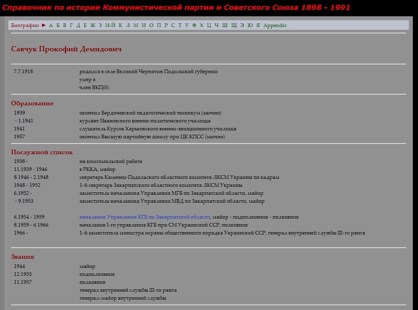Go to letter М biographies
The width and height of the screenshot is (418, 310).
tap(136, 25)
